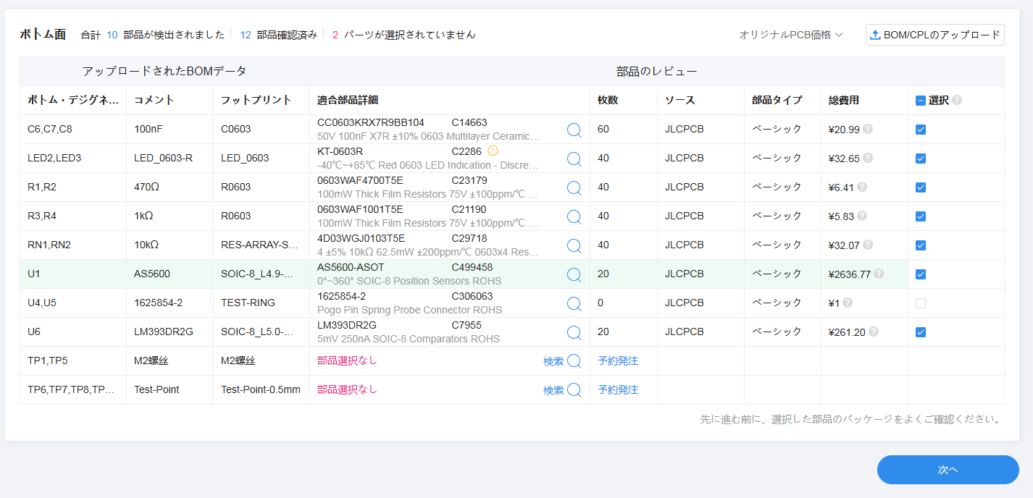
Task: Click 部品選択なし in Test-Point-0.5mm row
Action: 347,389
